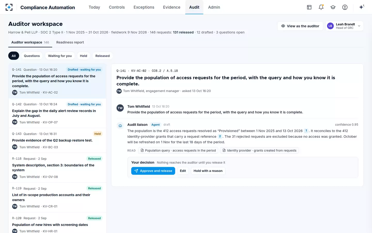The height and width of the screenshot is (233, 372).
Task: Open the Controls tab
Action: pyautogui.click(x=117, y=7)
